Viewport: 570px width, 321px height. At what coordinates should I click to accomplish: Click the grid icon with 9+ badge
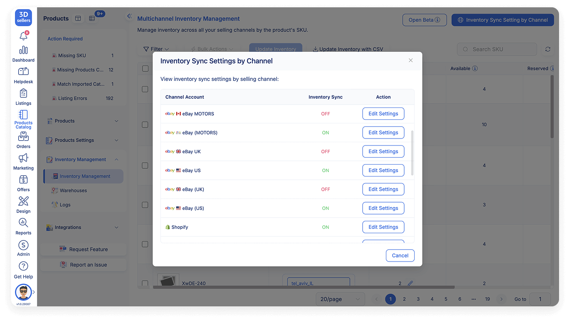[x=92, y=19]
